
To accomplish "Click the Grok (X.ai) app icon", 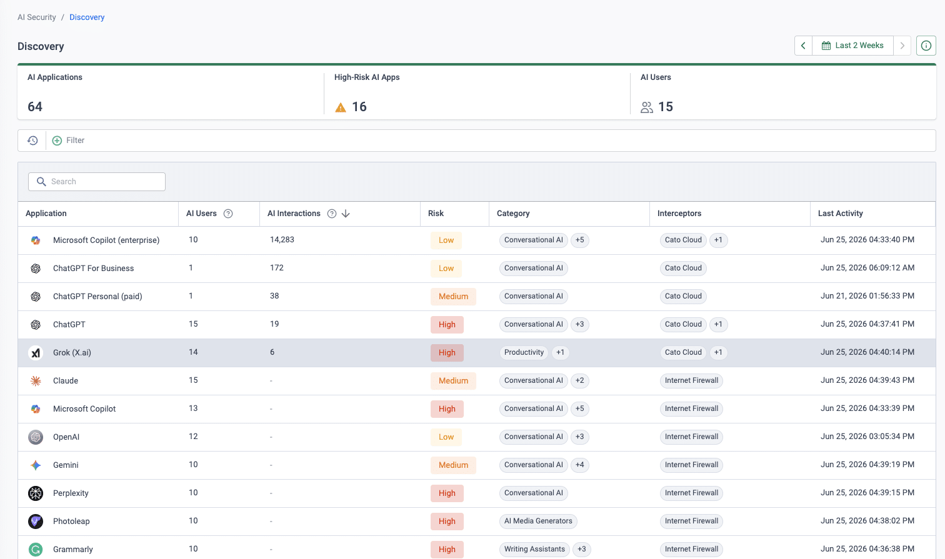I will 36,353.
